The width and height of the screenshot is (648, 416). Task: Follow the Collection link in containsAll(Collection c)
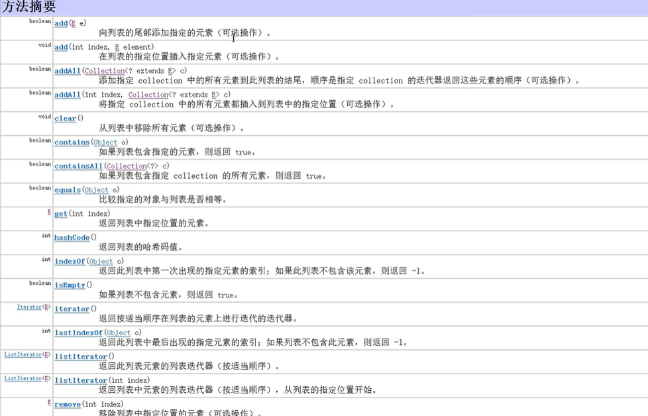pos(127,166)
